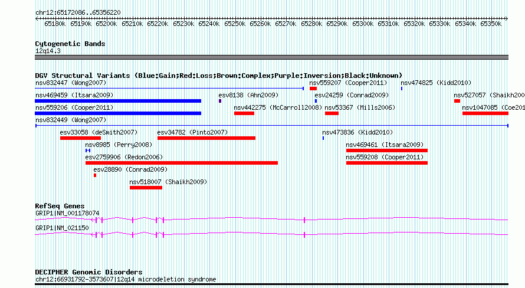
Task: Click the nsv559208 (Cooper2011) red loss bar
Action: click(387, 163)
